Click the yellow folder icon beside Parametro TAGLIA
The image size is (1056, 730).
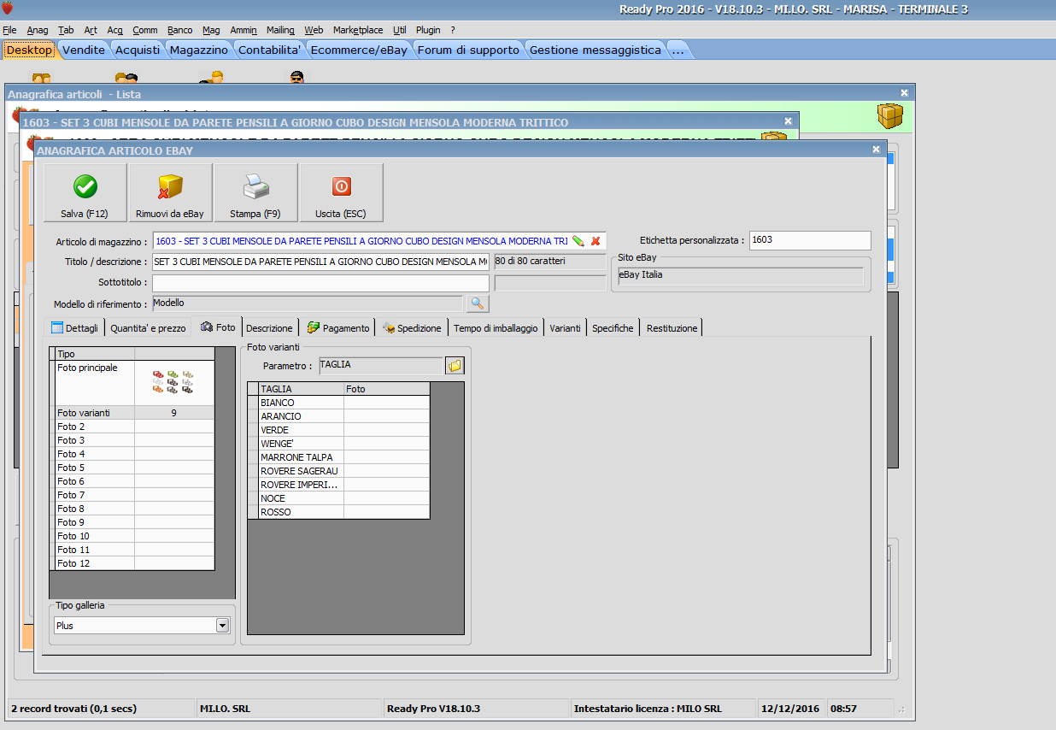click(x=455, y=366)
